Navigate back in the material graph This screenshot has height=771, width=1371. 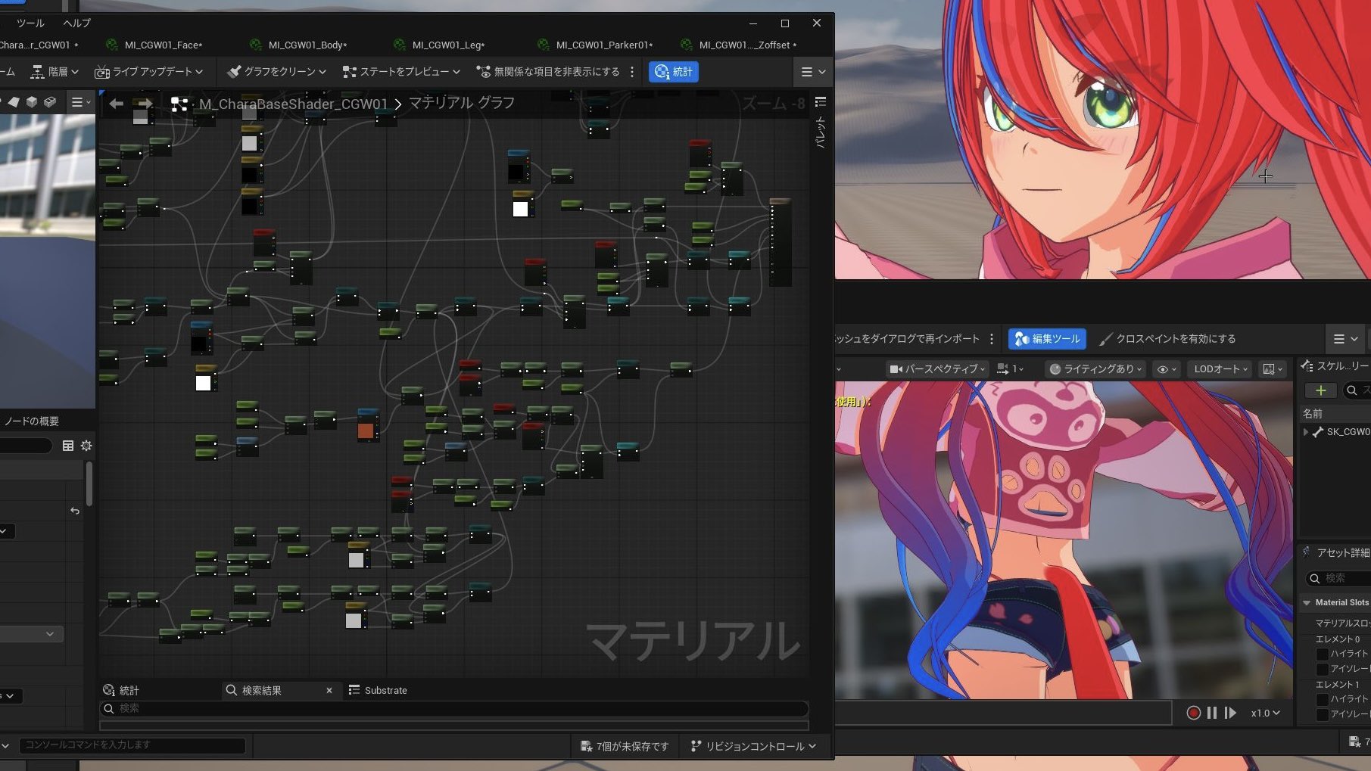(x=116, y=104)
